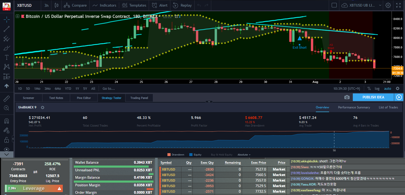
Task: Open chart properties gear in top toolbar
Action: tap(388, 5)
